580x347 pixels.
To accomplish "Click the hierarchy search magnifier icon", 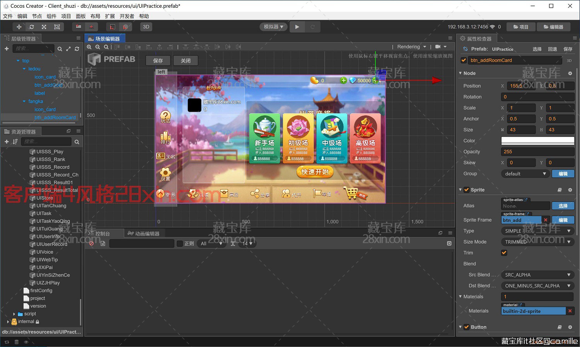I will click(60, 49).
